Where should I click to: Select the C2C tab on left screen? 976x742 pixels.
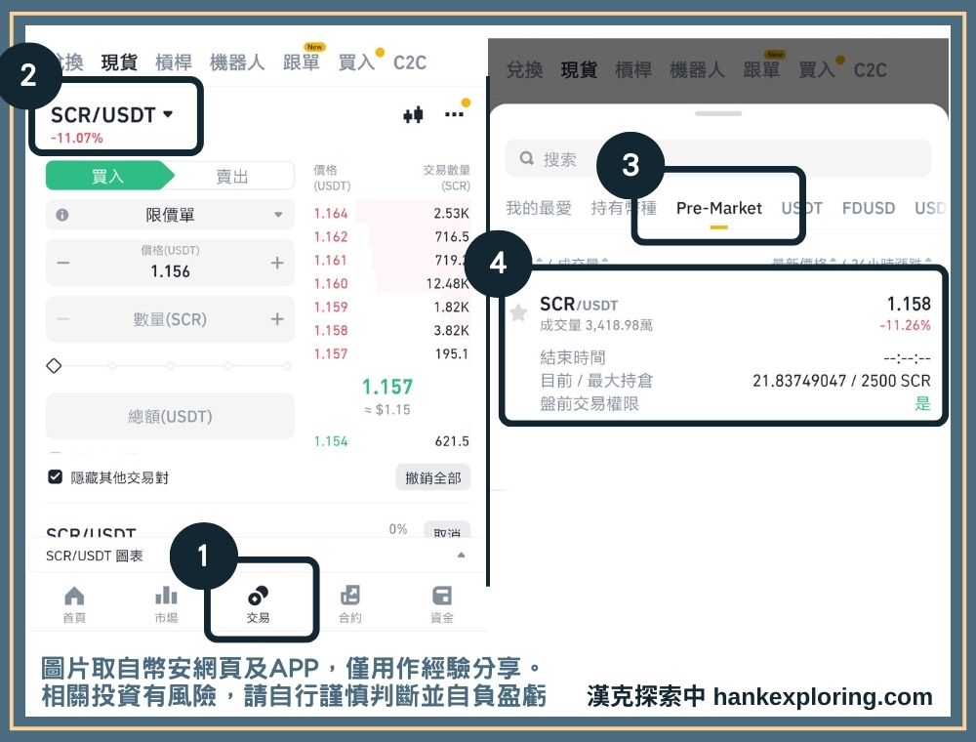click(x=410, y=62)
